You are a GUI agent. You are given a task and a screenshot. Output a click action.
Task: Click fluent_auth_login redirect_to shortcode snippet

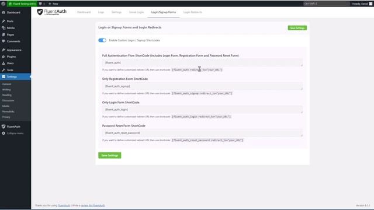[x=201, y=117]
